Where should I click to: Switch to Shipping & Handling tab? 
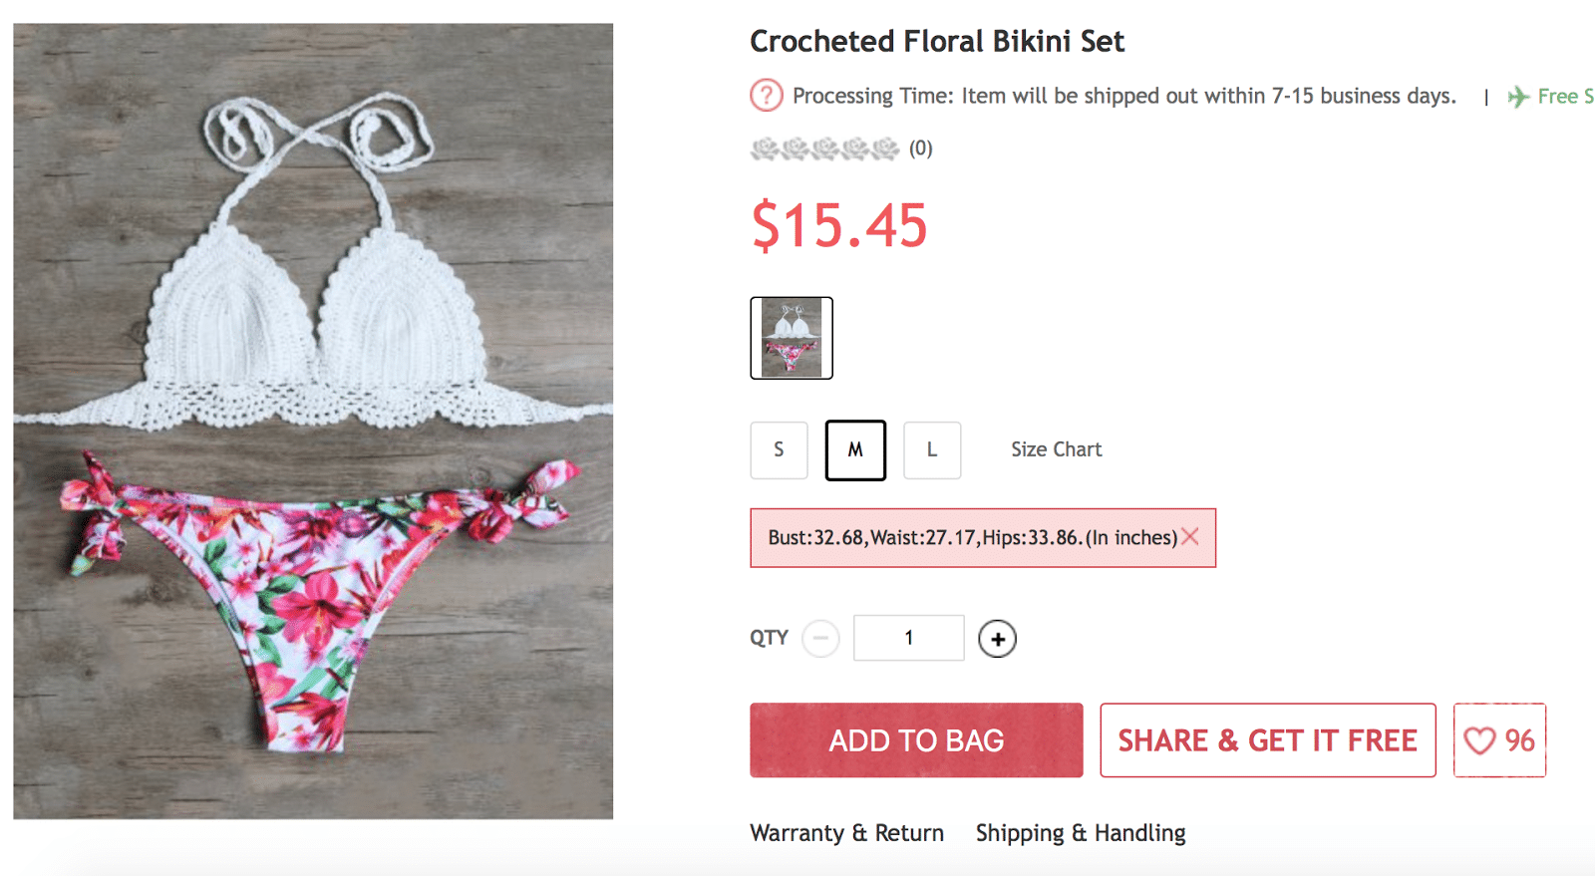pyautogui.click(x=1081, y=833)
